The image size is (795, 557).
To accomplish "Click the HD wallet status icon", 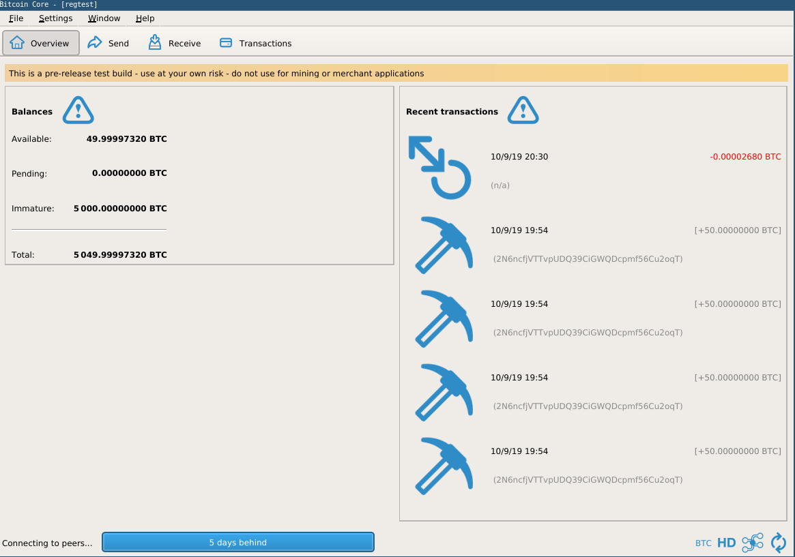I will point(727,543).
